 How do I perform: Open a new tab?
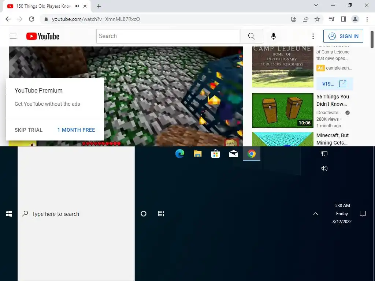[x=99, y=7]
